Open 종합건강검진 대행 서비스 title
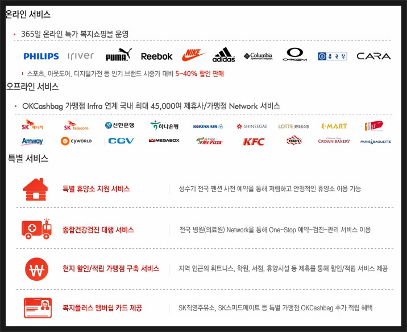 [x=98, y=230]
